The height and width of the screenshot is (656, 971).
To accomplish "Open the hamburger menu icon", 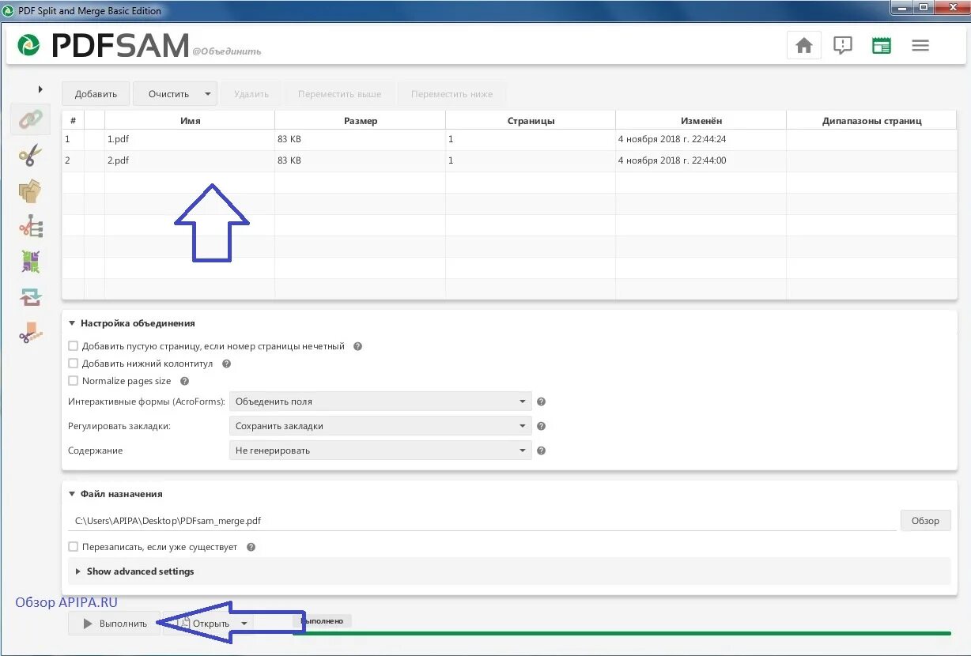I will (x=920, y=46).
